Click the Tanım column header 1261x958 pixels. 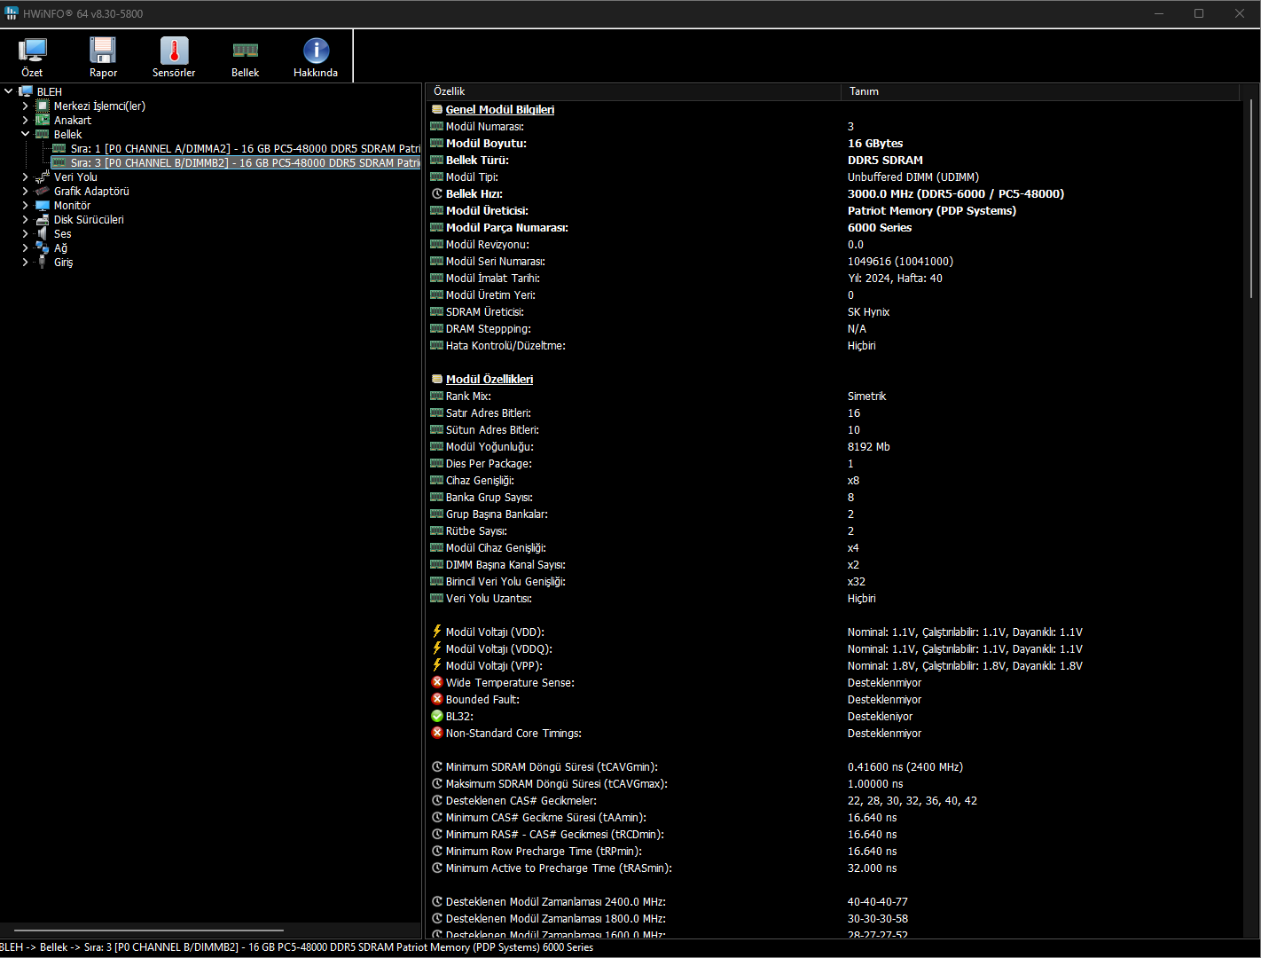pos(1040,91)
